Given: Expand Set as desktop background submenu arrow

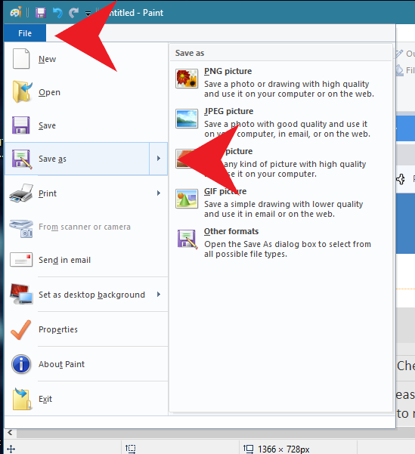Looking at the screenshot, I should [x=159, y=295].
